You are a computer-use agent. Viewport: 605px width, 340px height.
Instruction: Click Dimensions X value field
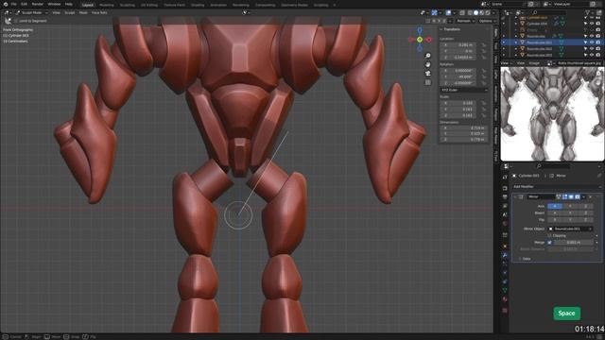[x=463, y=128]
